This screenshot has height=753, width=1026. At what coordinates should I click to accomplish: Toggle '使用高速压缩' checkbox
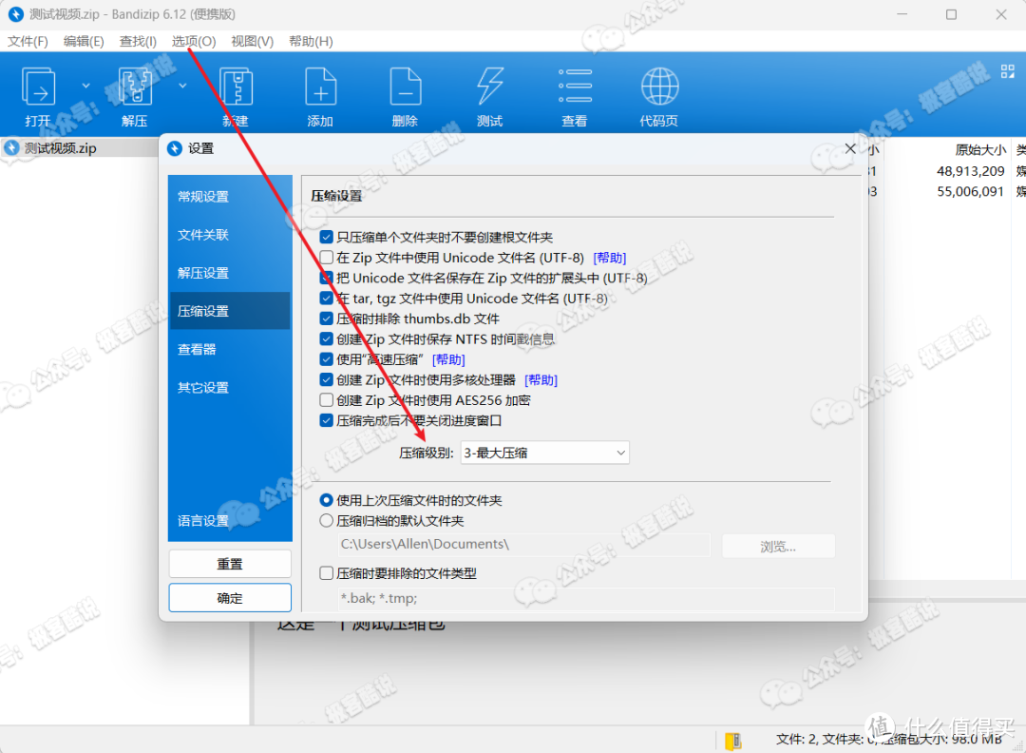coord(327,358)
